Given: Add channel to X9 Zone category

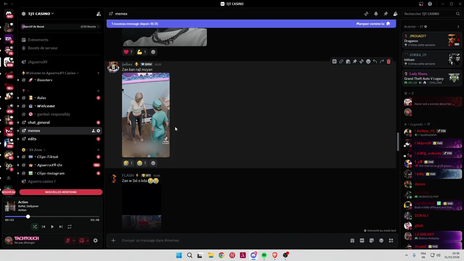Looking at the screenshot, I should (x=98, y=150).
